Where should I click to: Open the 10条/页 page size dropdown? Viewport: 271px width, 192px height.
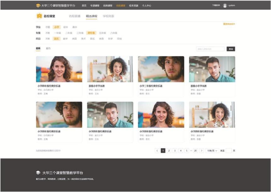212,151
